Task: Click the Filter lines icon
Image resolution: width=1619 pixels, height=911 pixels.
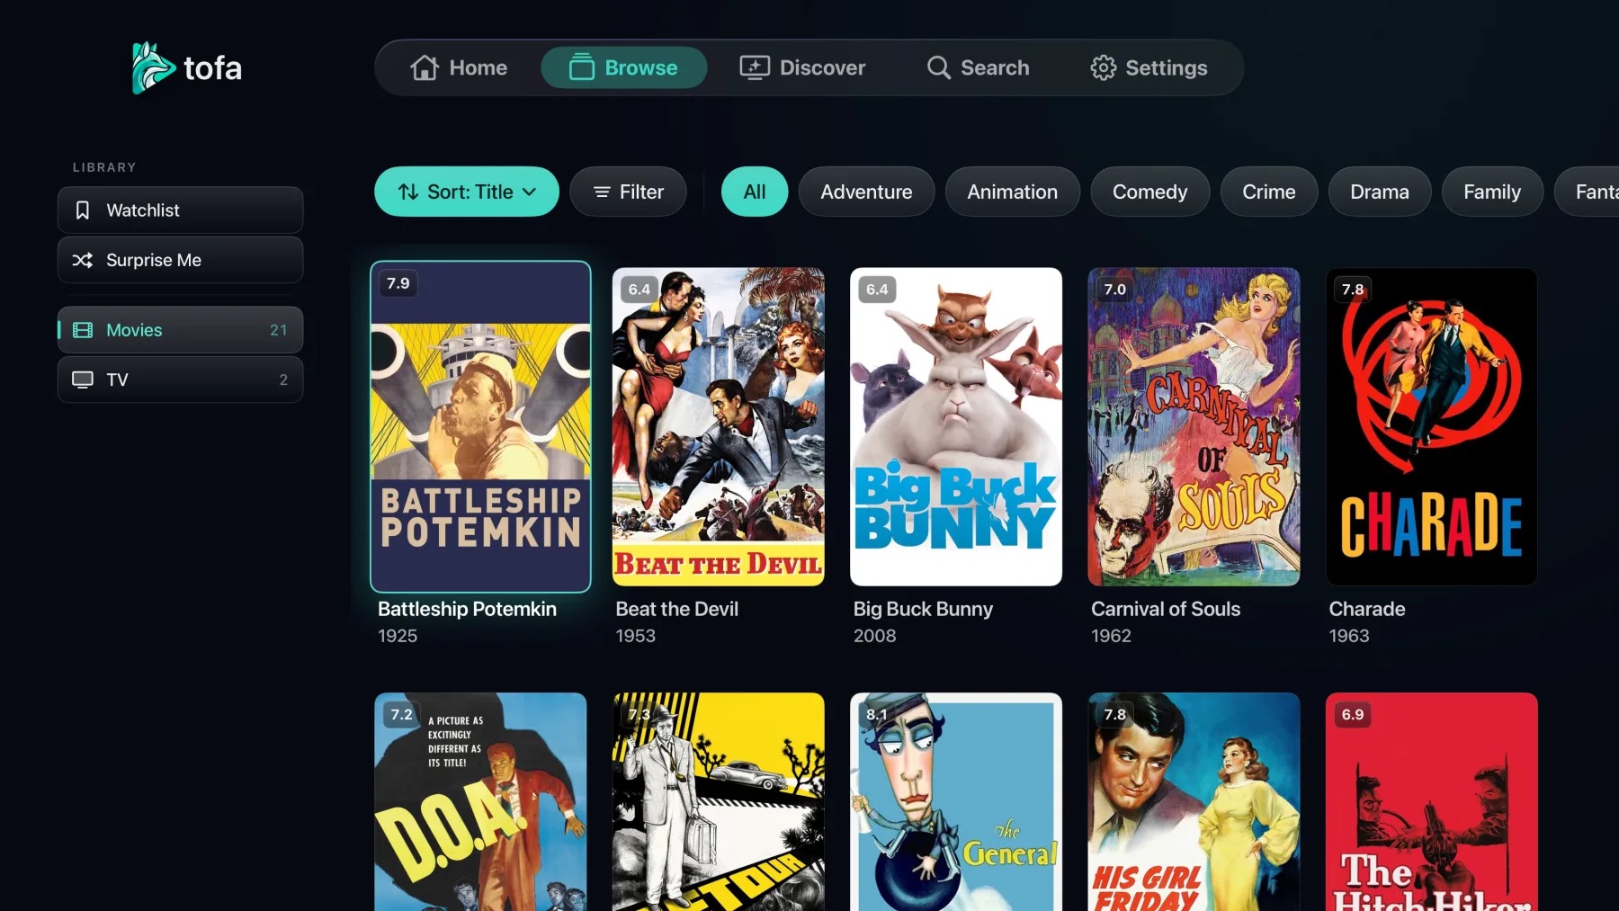Action: 602,192
